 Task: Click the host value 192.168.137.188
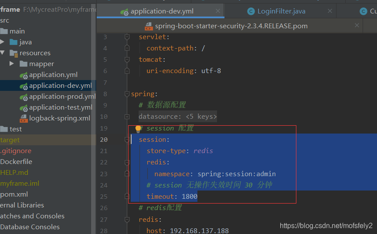(x=199, y=231)
